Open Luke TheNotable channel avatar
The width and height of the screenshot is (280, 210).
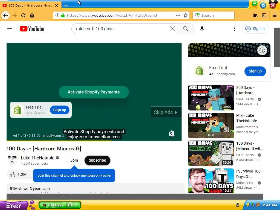(12, 160)
